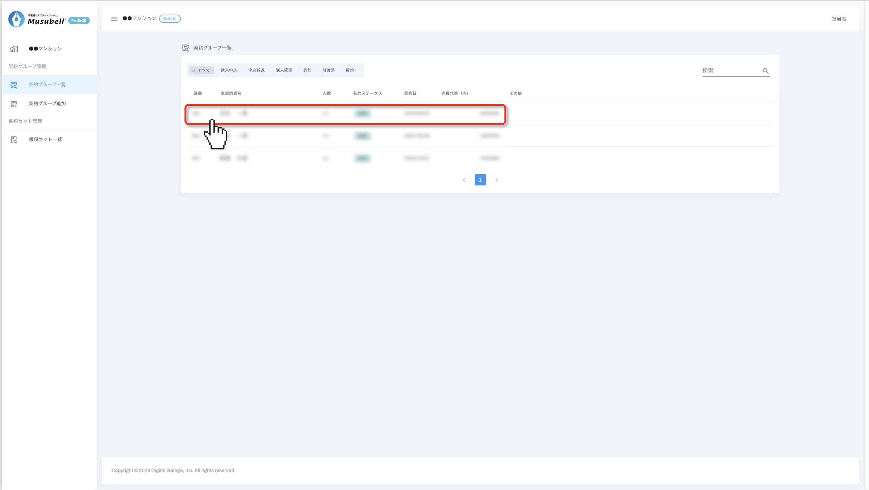Select the 申込辞退 filter chip
The image size is (869, 490).
pyautogui.click(x=256, y=70)
